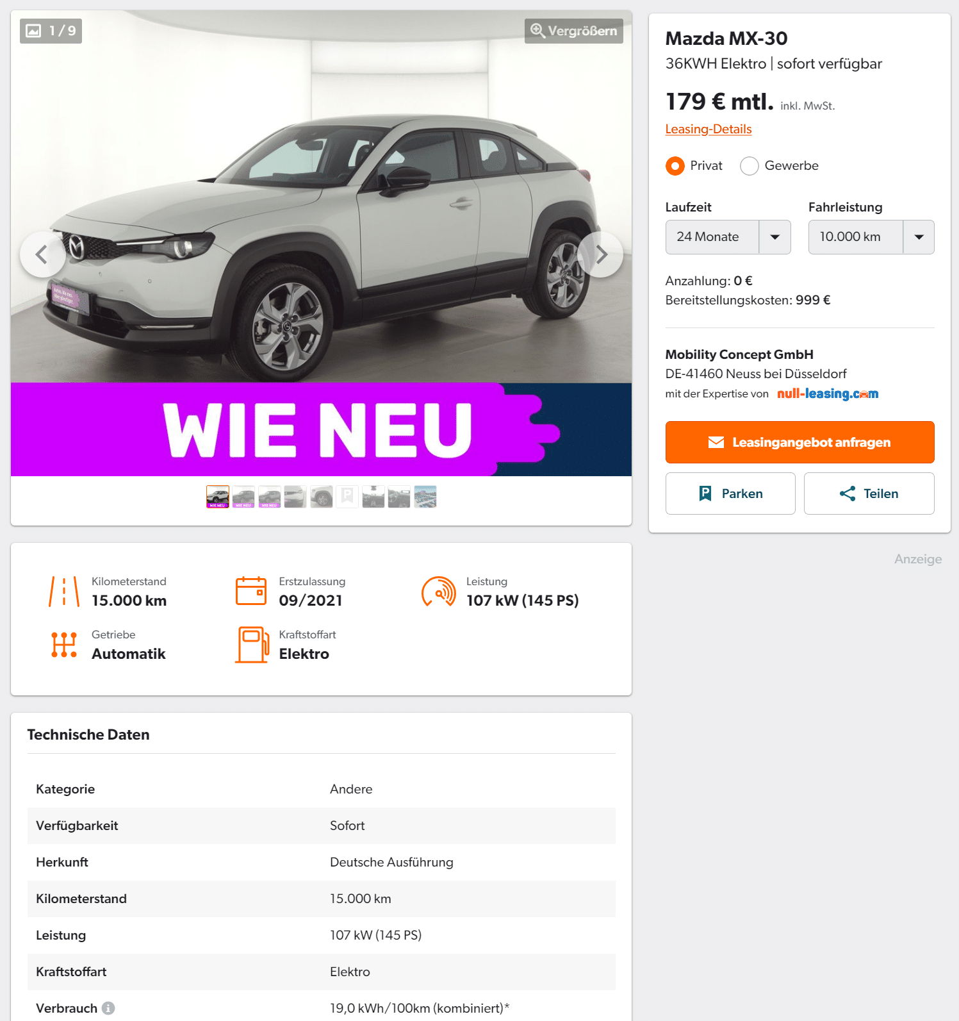Screen dimensions: 959x1021
Task: Open the null-leasing.com logo link
Action: pos(828,394)
